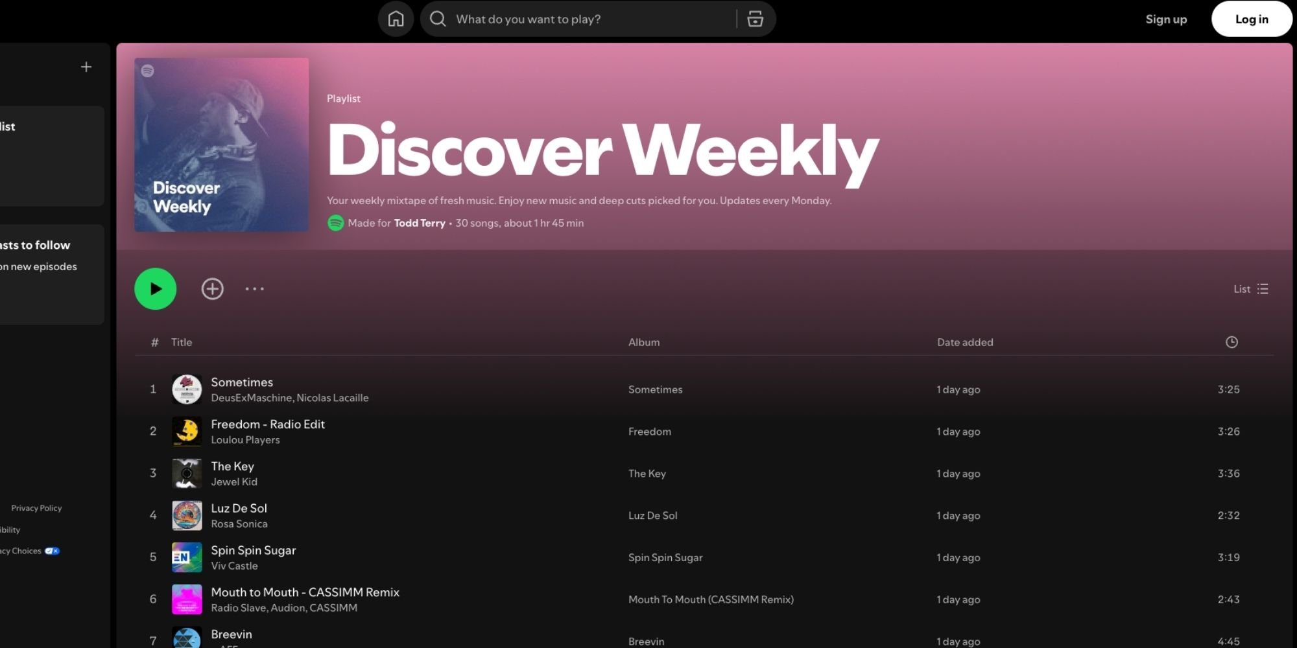Open artist Loulou Players link
1297x648 pixels.
point(245,440)
